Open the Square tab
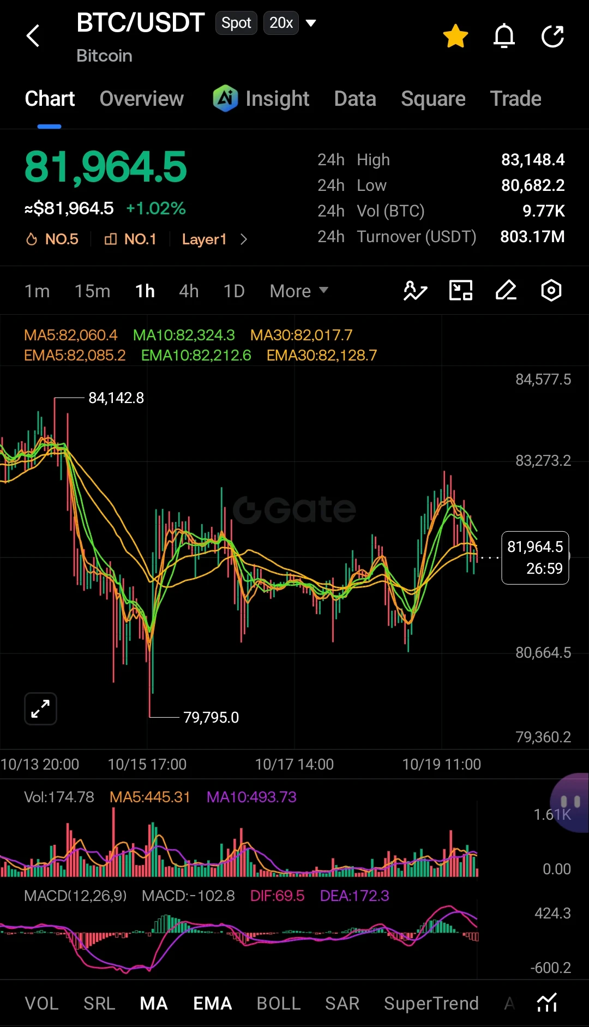589x1027 pixels. (x=433, y=99)
